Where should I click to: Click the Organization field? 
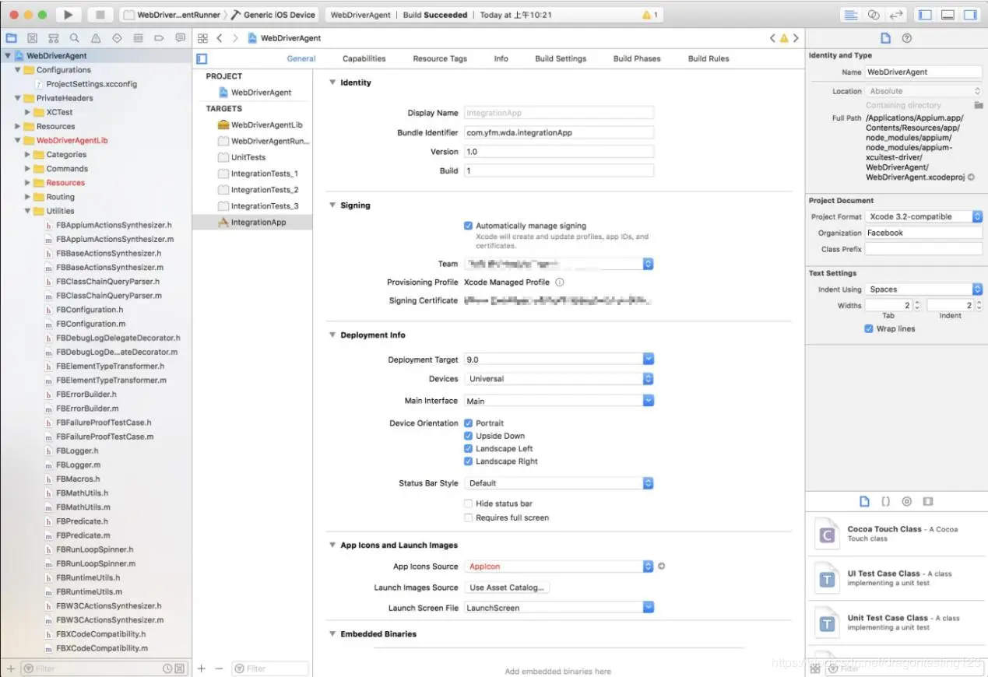(x=924, y=233)
